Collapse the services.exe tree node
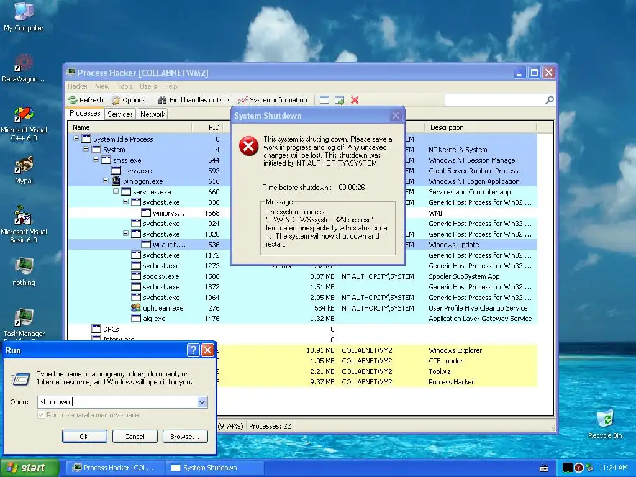Screen dimensions: 636x477 (116, 191)
